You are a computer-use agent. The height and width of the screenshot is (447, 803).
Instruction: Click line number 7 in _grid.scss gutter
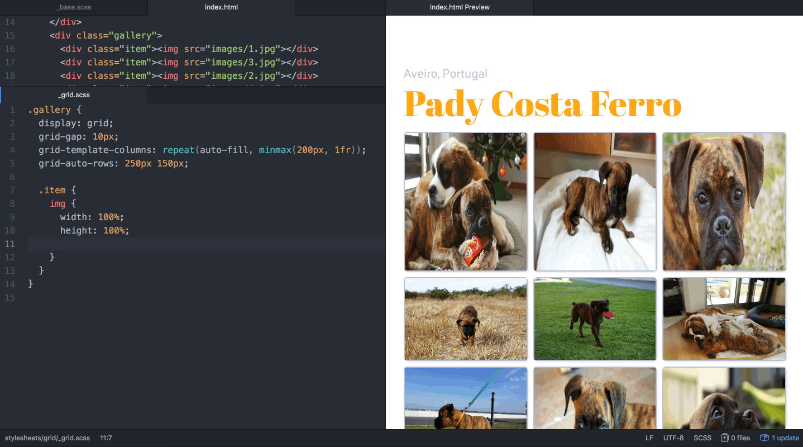(12, 190)
